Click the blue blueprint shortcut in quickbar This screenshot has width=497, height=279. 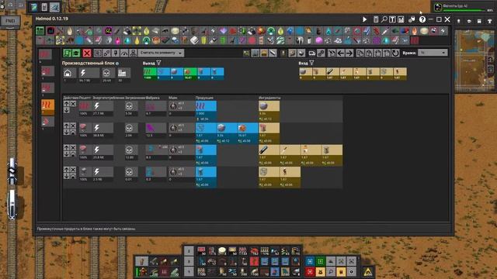pos(310,261)
